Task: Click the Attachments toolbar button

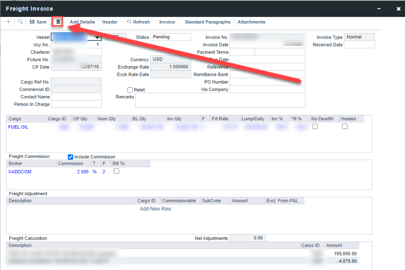Action: coord(251,22)
